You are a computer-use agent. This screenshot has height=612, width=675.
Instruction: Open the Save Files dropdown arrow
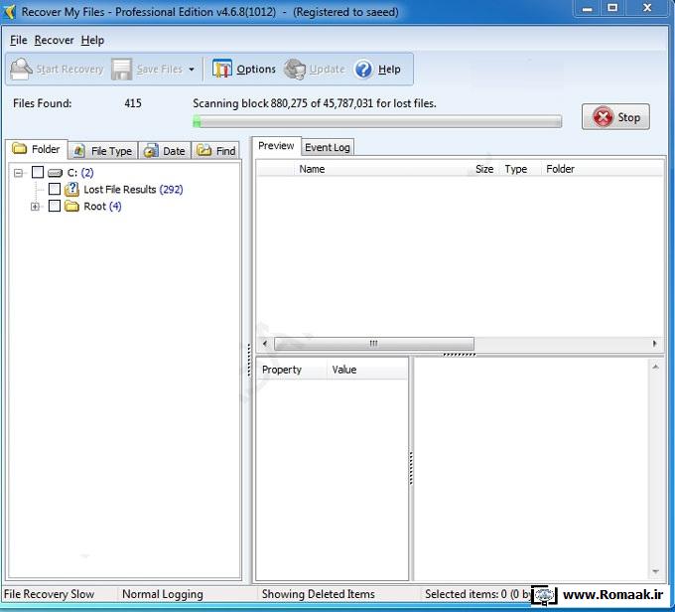pyautogui.click(x=192, y=70)
